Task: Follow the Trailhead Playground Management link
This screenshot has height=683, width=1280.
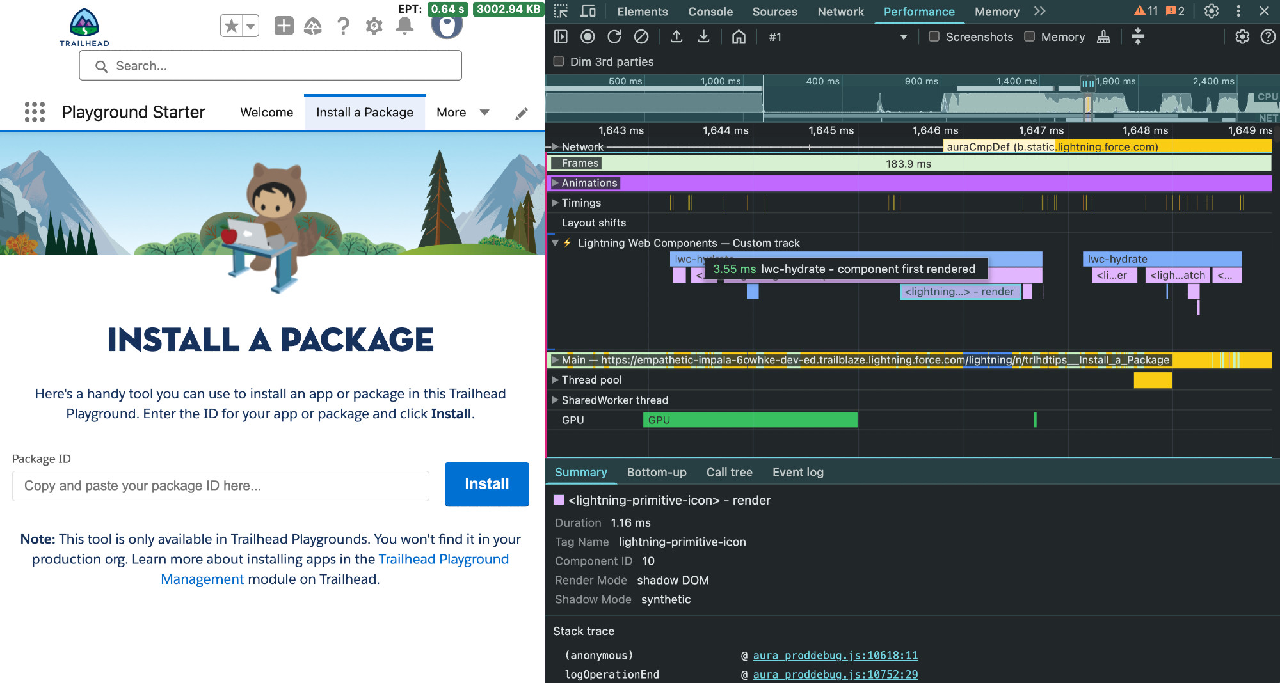Action: point(335,569)
